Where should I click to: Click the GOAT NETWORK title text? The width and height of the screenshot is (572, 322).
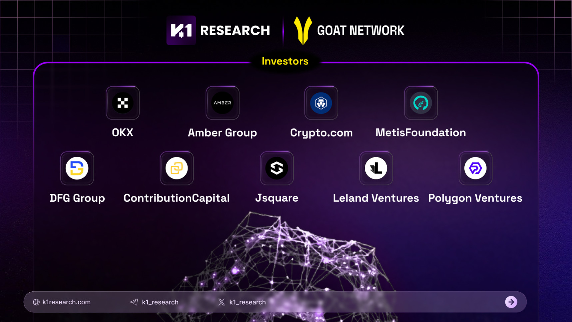(360, 31)
